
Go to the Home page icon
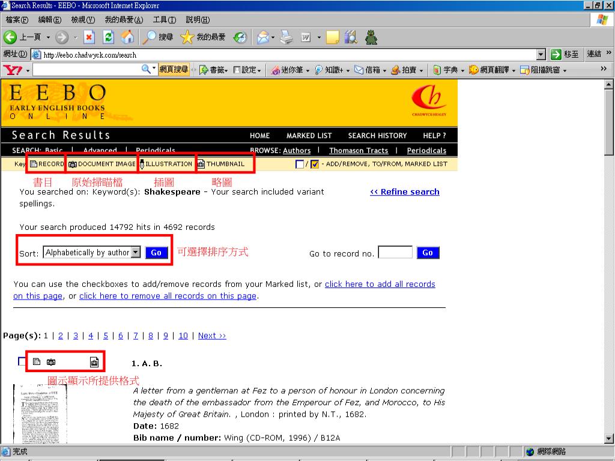coord(127,37)
